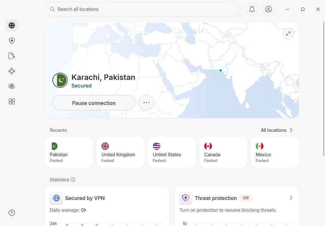Connect to recent Canada card
The width and height of the screenshot is (325, 226).
tap(223, 152)
